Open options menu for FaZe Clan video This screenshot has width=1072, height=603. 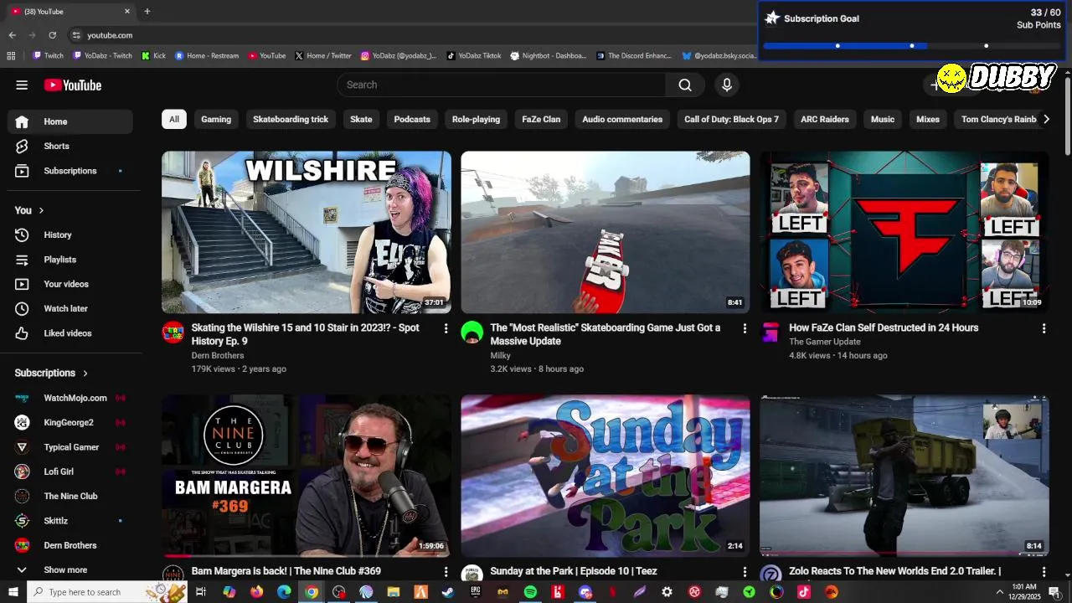1044,328
